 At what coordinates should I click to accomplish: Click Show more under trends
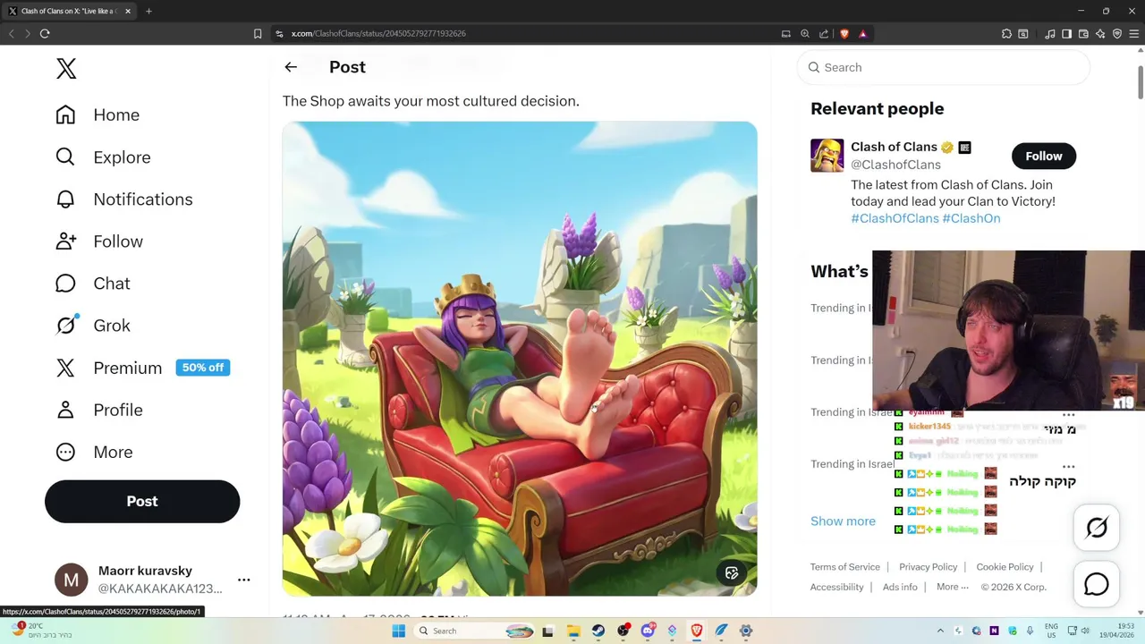[843, 521]
